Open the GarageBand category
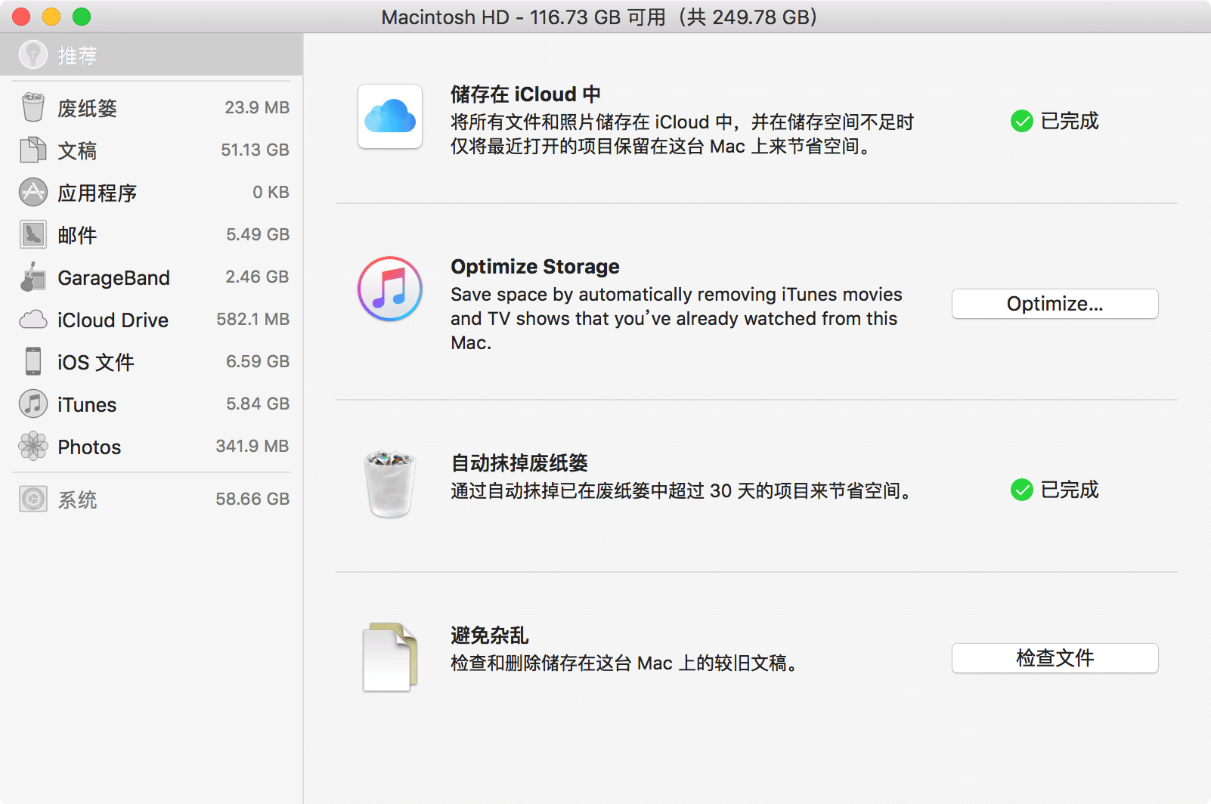The height and width of the screenshot is (804, 1211). pos(151,277)
